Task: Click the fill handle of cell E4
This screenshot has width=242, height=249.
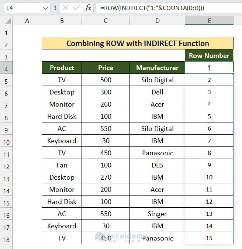Action: [233, 73]
